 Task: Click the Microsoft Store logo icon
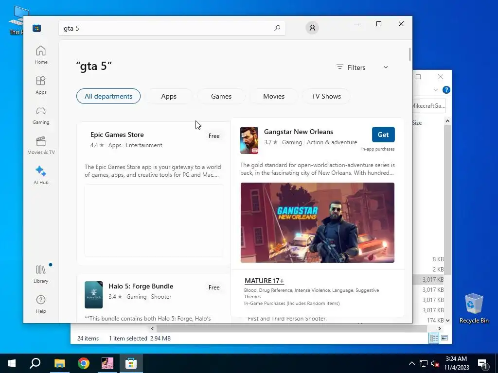[37, 28]
